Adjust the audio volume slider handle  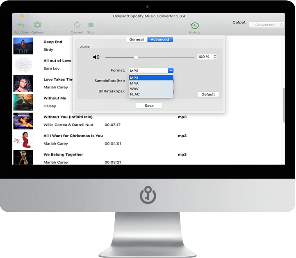tap(136, 57)
